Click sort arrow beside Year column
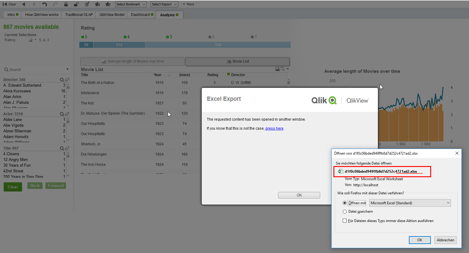Image resolution: width=469 pixels, height=253 pixels. [169, 75]
